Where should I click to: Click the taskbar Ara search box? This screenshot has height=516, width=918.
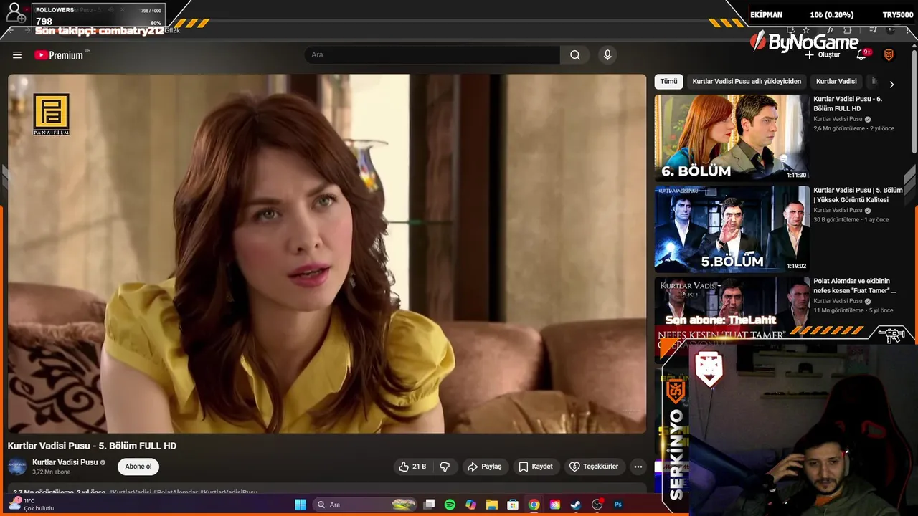pyautogui.click(x=366, y=505)
